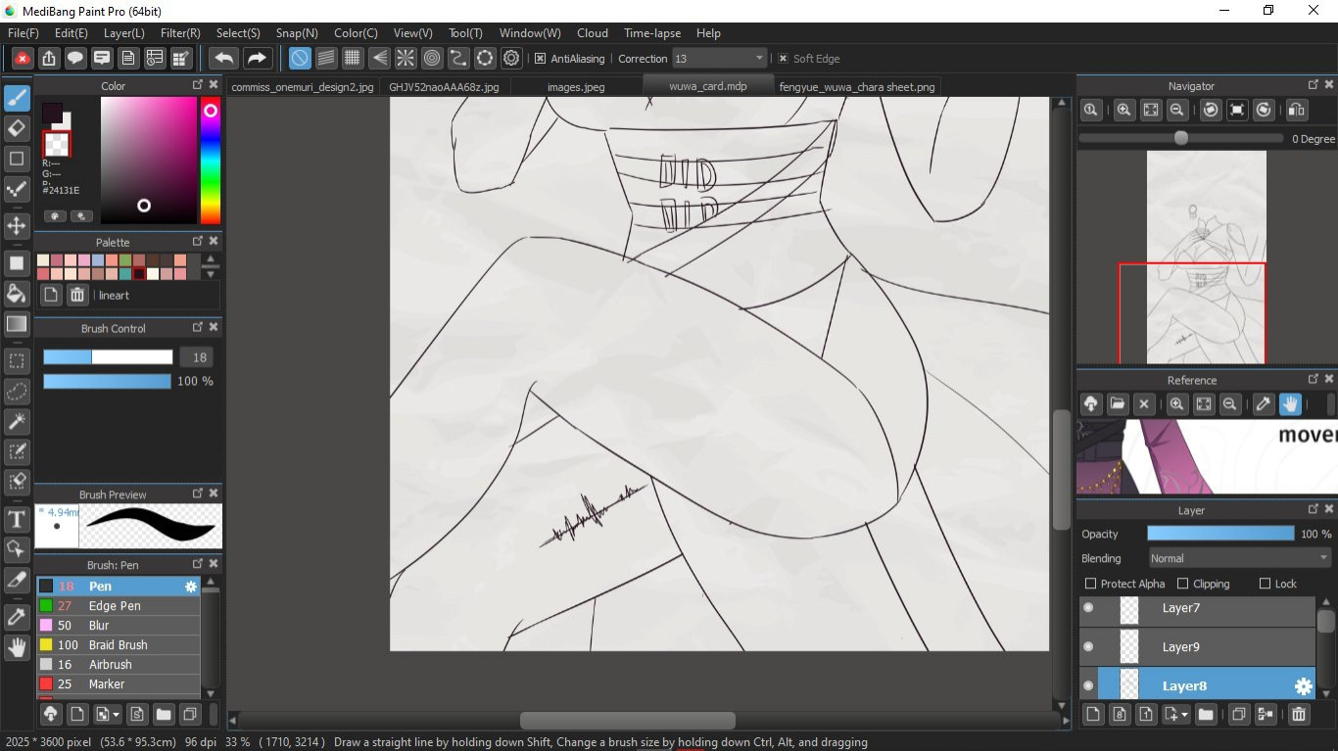Select the Blur brush
1338x751 pixels.
click(119, 626)
